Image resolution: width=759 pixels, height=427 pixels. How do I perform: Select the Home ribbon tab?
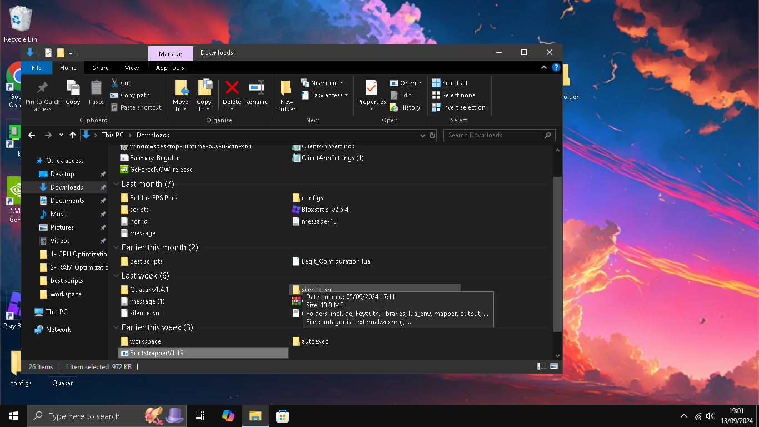click(x=68, y=68)
